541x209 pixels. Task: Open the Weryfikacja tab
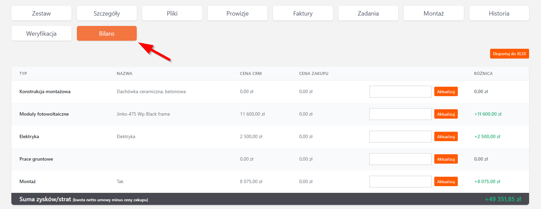pyautogui.click(x=41, y=33)
